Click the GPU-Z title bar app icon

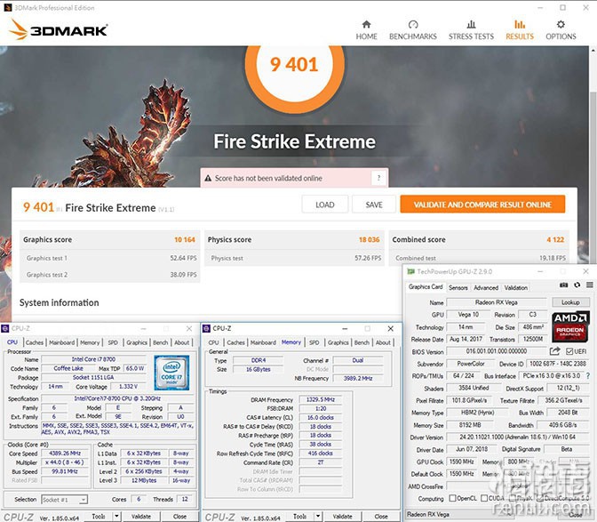coord(410,271)
